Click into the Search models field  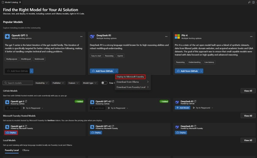point(18,83)
